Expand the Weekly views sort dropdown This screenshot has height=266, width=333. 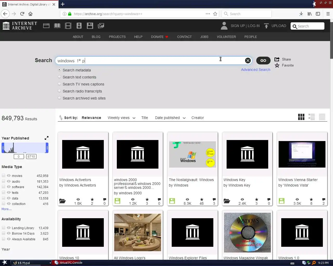pyautogui.click(x=134, y=118)
